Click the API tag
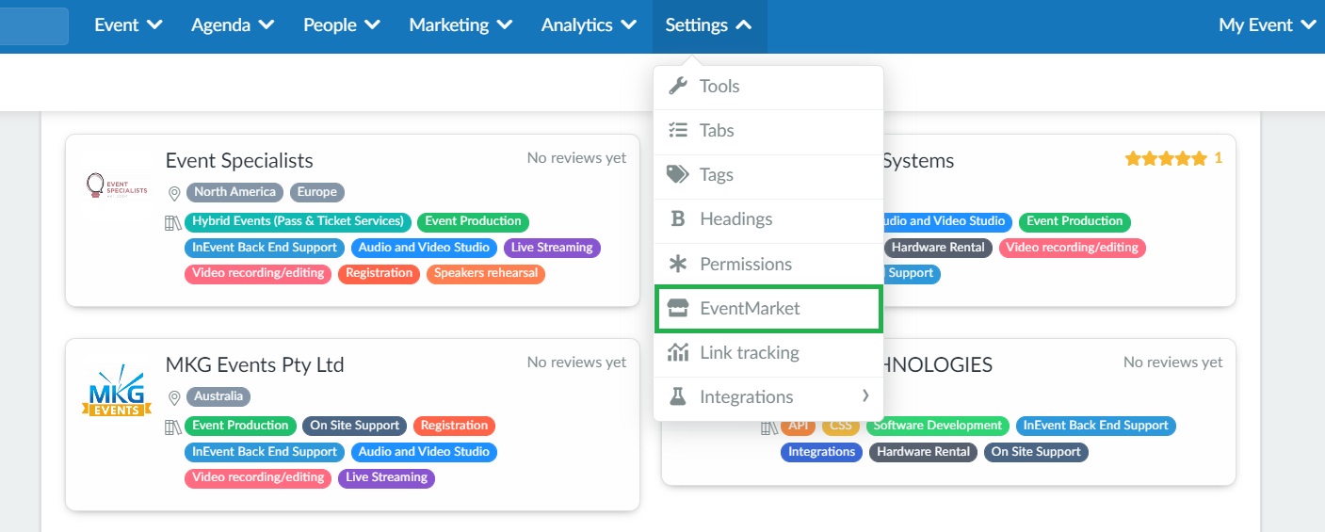Image resolution: width=1325 pixels, height=532 pixels. (799, 426)
